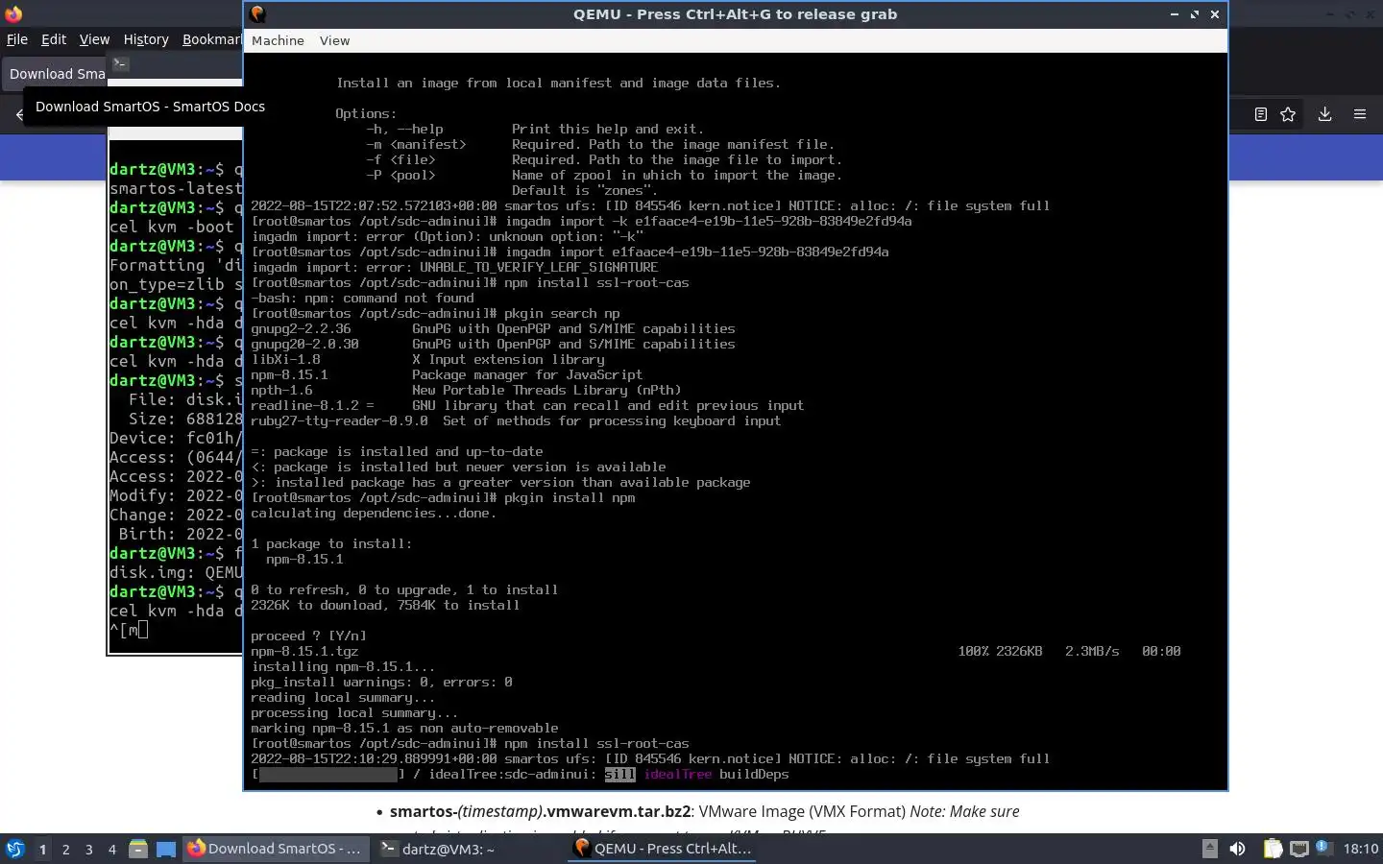Click the terminal icon on the terminal window title
This screenshot has width=1383, height=864.
click(120, 64)
